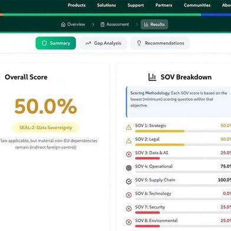The width and height of the screenshot is (231, 231).
Task: Click the SOV 8: Environmental progress bar
Action: tap(183, 226)
